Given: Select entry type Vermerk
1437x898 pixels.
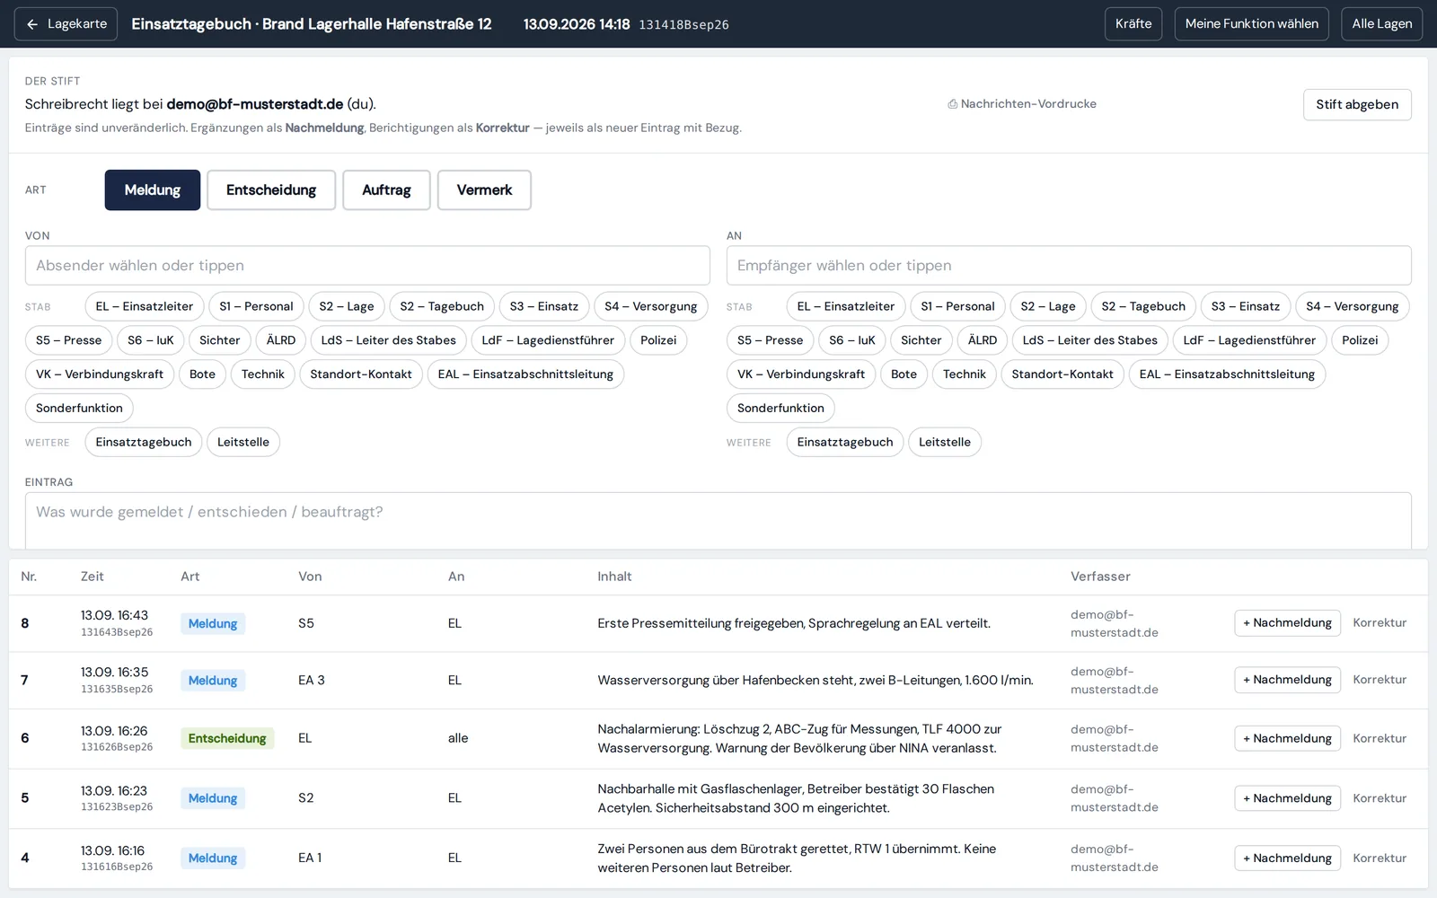Looking at the screenshot, I should point(484,190).
